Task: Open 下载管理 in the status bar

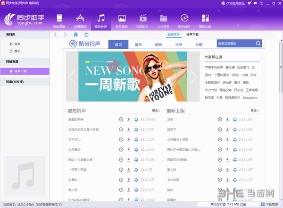Action: (x=270, y=204)
